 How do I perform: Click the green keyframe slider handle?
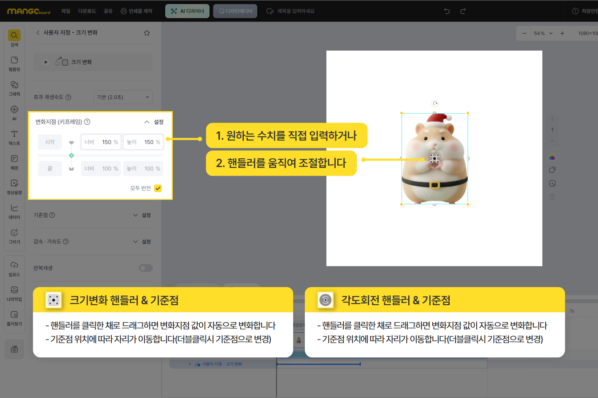[71, 155]
